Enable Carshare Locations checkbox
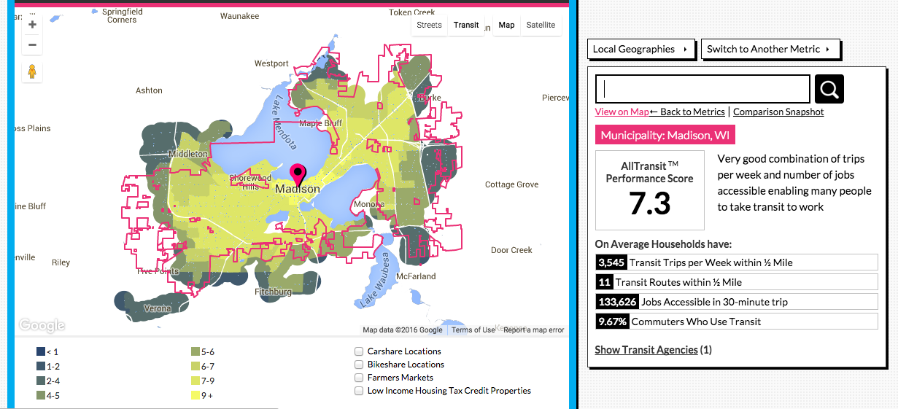This screenshot has height=409, width=898. 359,351
